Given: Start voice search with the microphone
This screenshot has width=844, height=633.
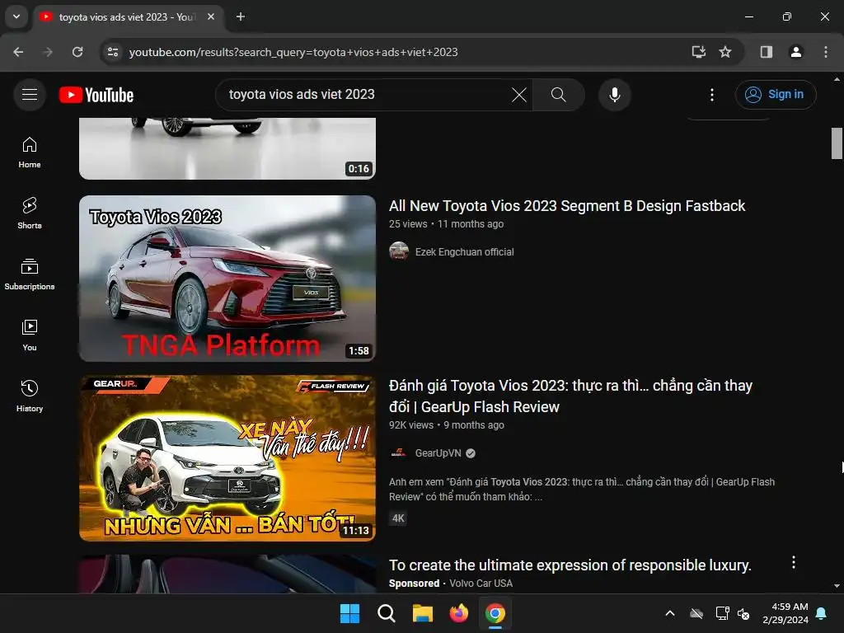Looking at the screenshot, I should [614, 95].
